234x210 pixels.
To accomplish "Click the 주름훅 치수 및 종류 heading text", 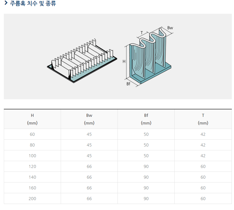I will [x=33, y=4].
